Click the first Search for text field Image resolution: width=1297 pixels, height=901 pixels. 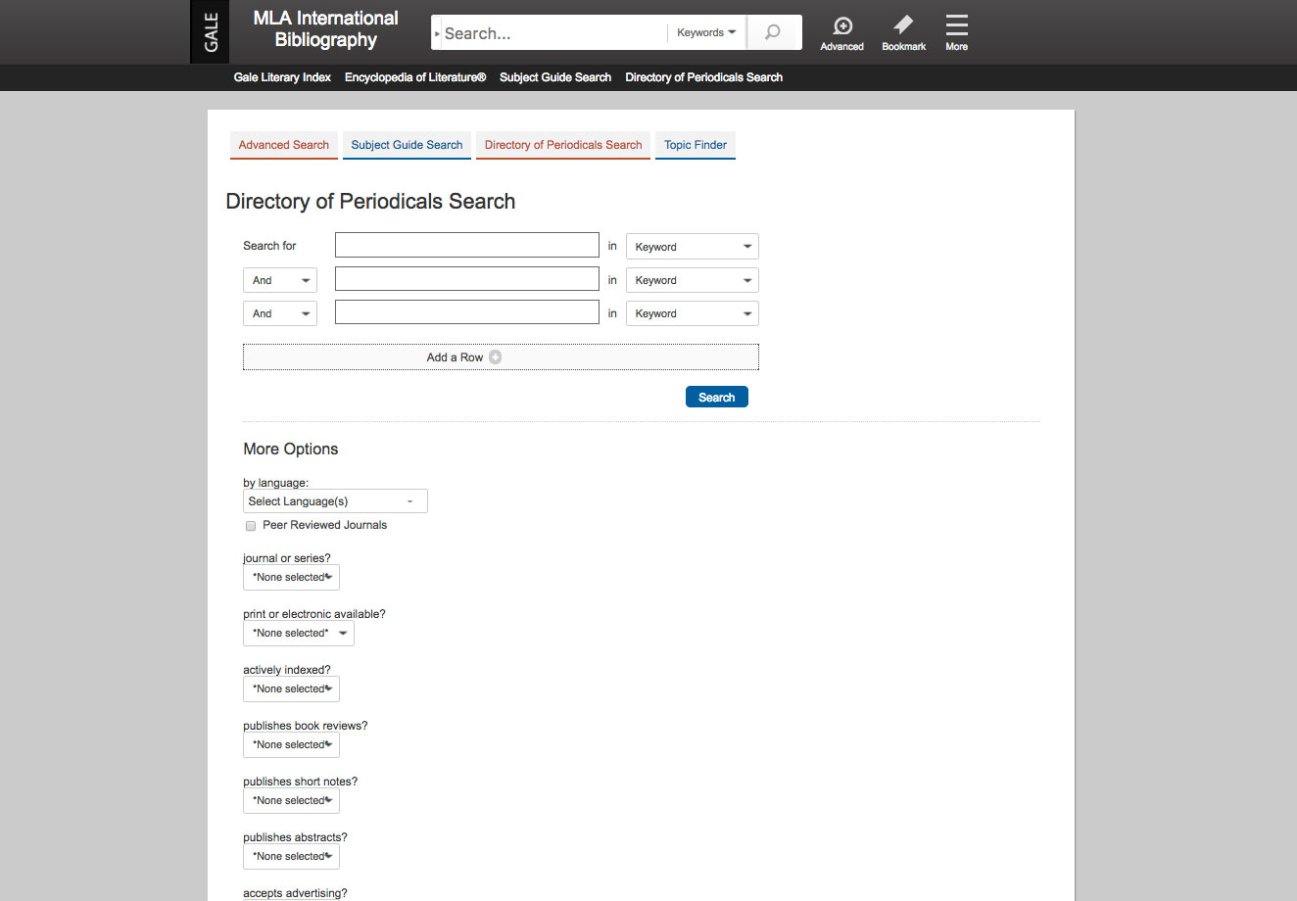pyautogui.click(x=467, y=245)
